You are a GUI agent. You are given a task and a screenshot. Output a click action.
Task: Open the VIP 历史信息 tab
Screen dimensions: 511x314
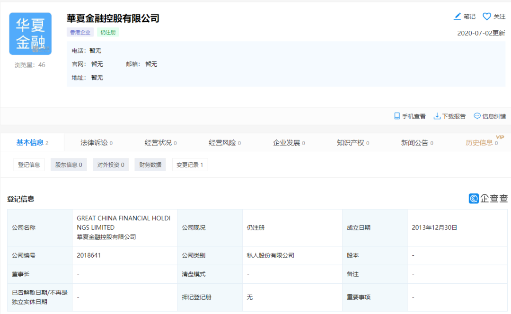pyautogui.click(x=482, y=143)
